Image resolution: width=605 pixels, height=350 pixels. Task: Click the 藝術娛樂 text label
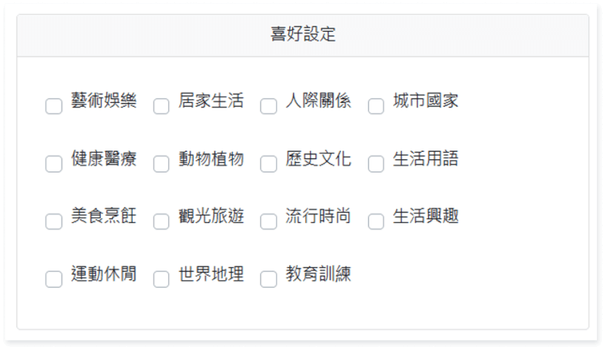click(104, 102)
